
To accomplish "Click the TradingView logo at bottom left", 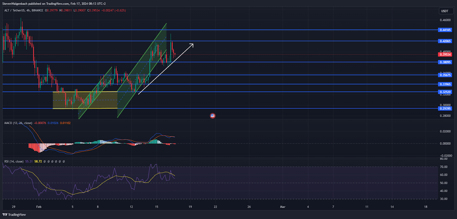I will pyautogui.click(x=14, y=215).
